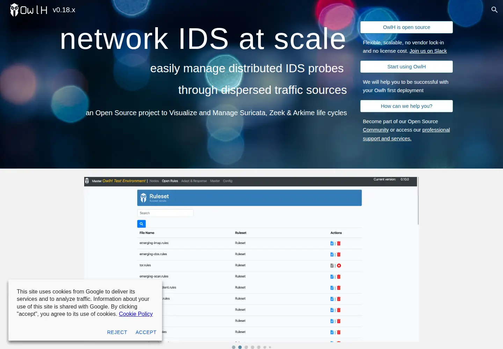Open the Config menu item
Image resolution: width=503 pixels, height=349 pixels.
[x=227, y=181]
